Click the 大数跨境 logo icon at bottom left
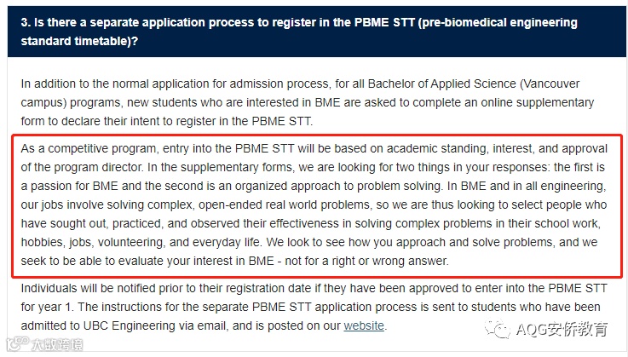628x357 pixels. (x=18, y=343)
